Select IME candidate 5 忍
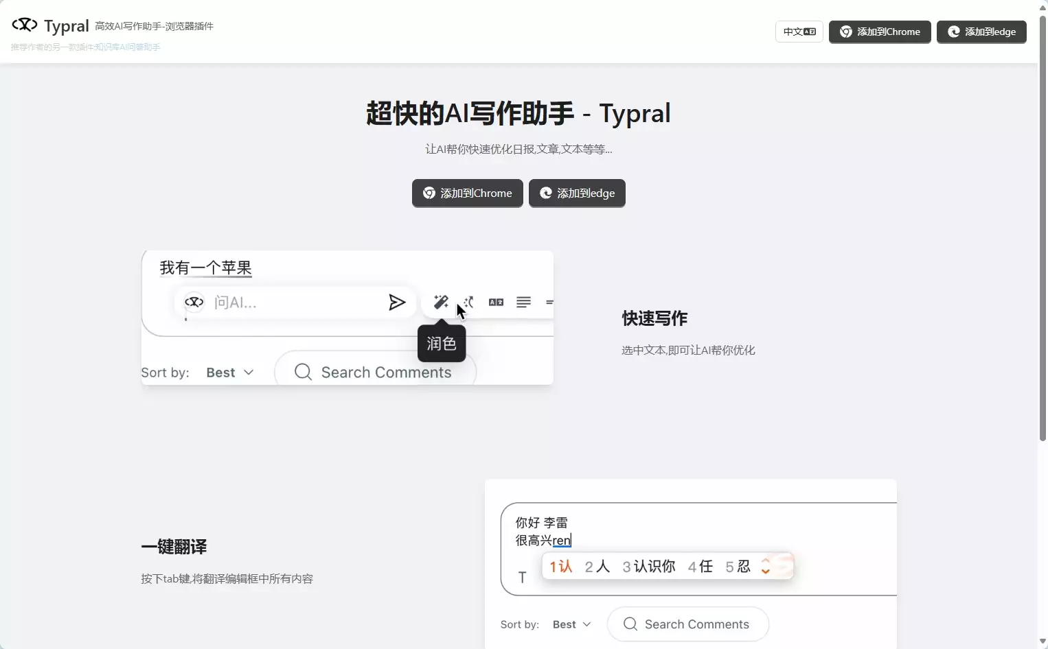This screenshot has height=649, width=1048. (738, 567)
